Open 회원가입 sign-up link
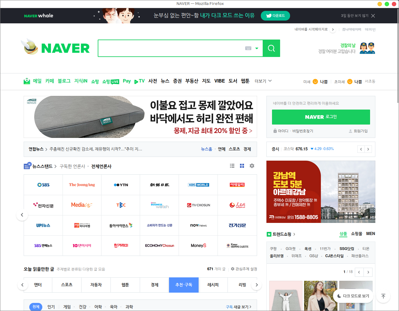The width and height of the screenshot is (399, 311). click(358, 131)
